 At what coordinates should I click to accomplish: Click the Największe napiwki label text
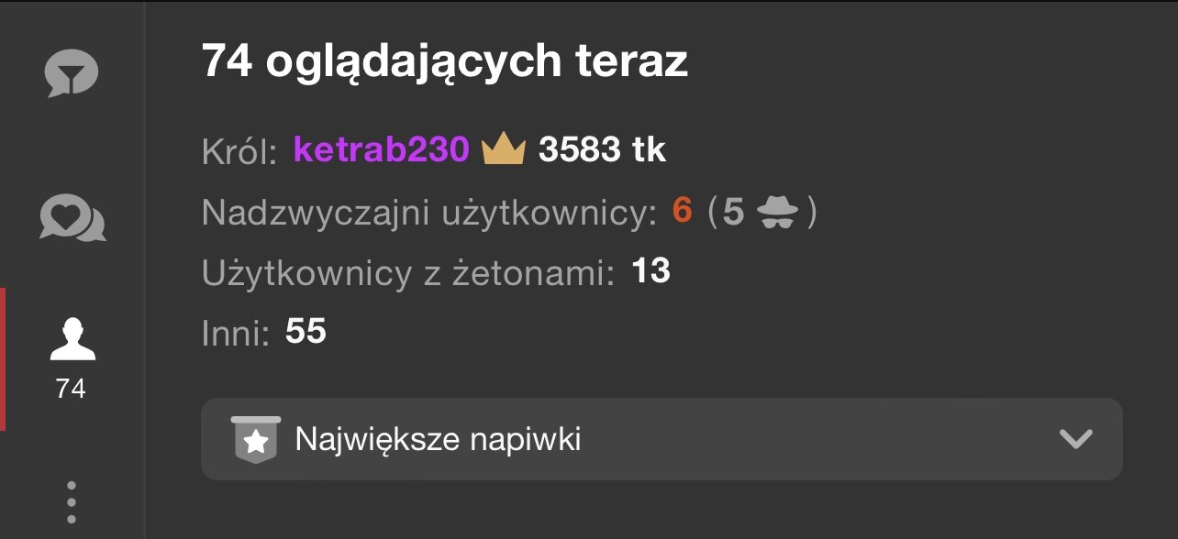(438, 440)
